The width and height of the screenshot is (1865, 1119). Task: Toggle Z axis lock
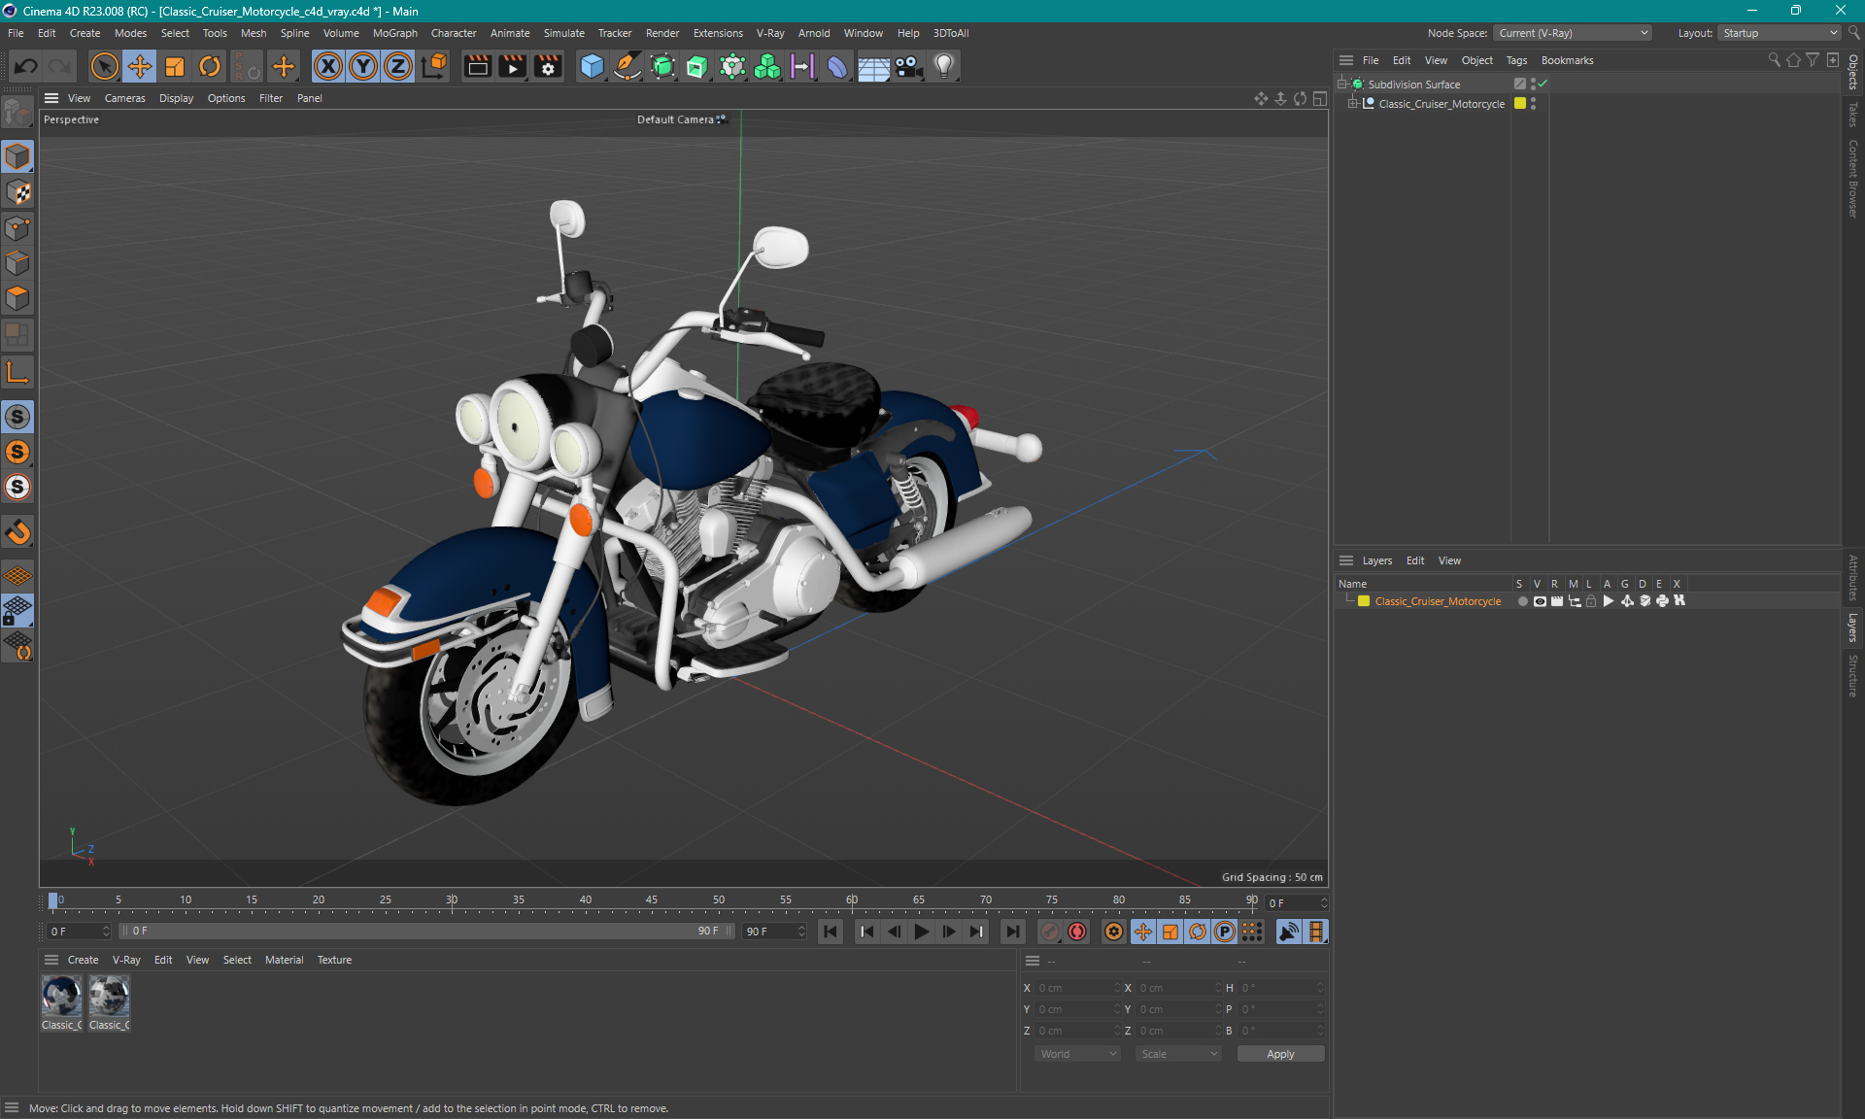coord(398,66)
